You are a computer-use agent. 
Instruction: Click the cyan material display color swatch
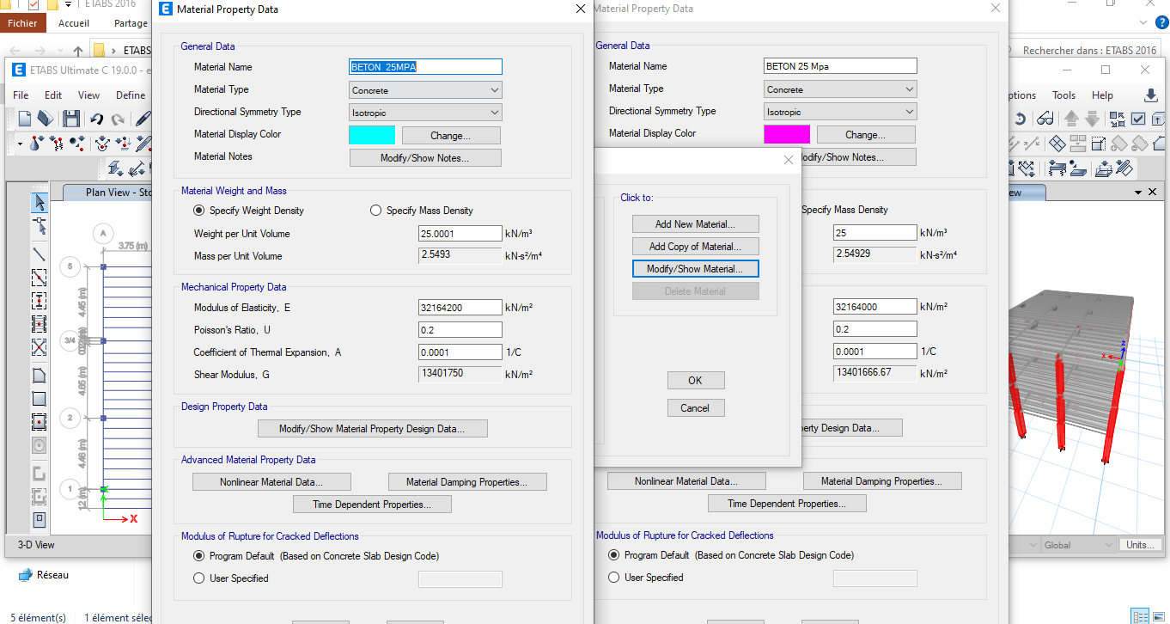[x=372, y=135]
